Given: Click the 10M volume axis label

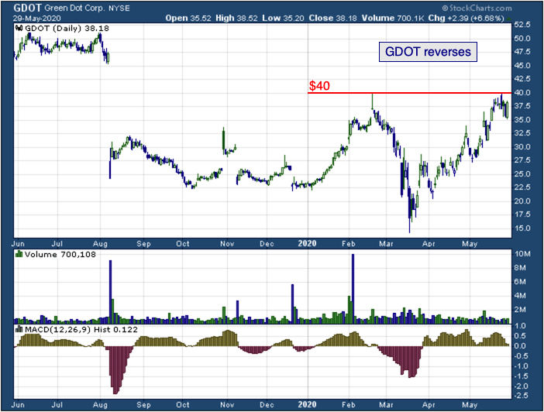Looking at the screenshot, I should 522,254.
